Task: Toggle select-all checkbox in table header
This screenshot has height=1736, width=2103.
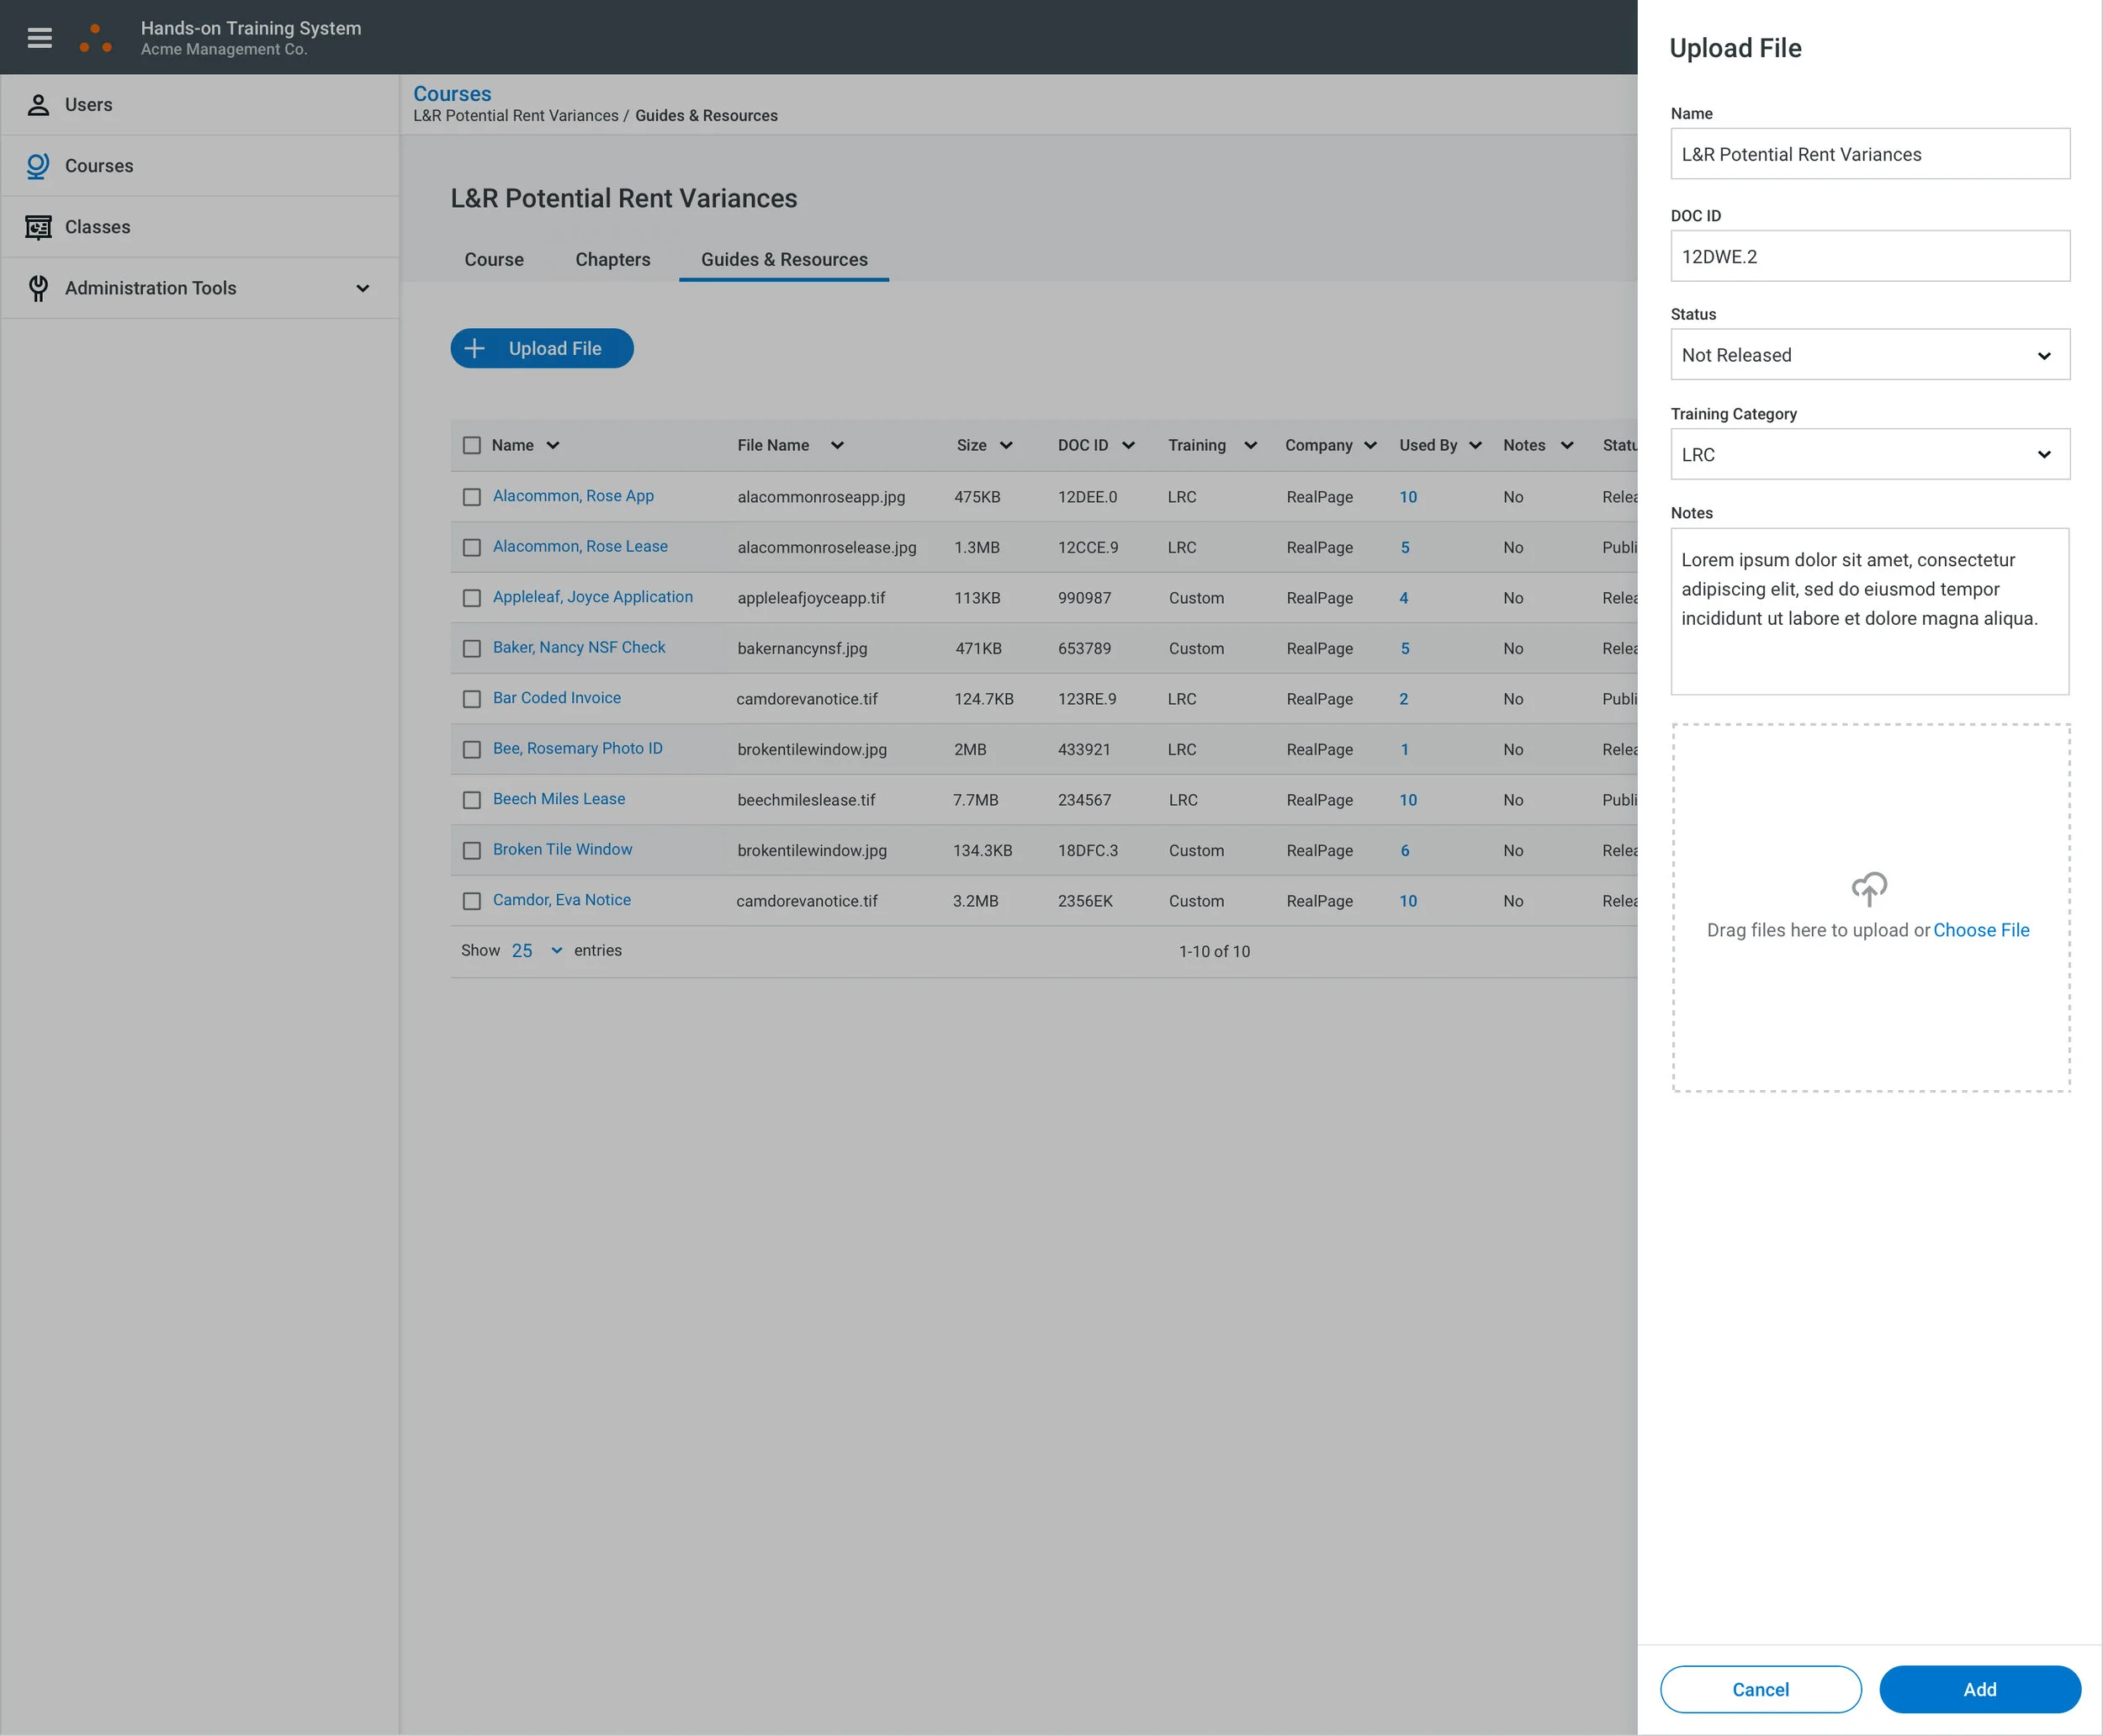Action: point(472,445)
